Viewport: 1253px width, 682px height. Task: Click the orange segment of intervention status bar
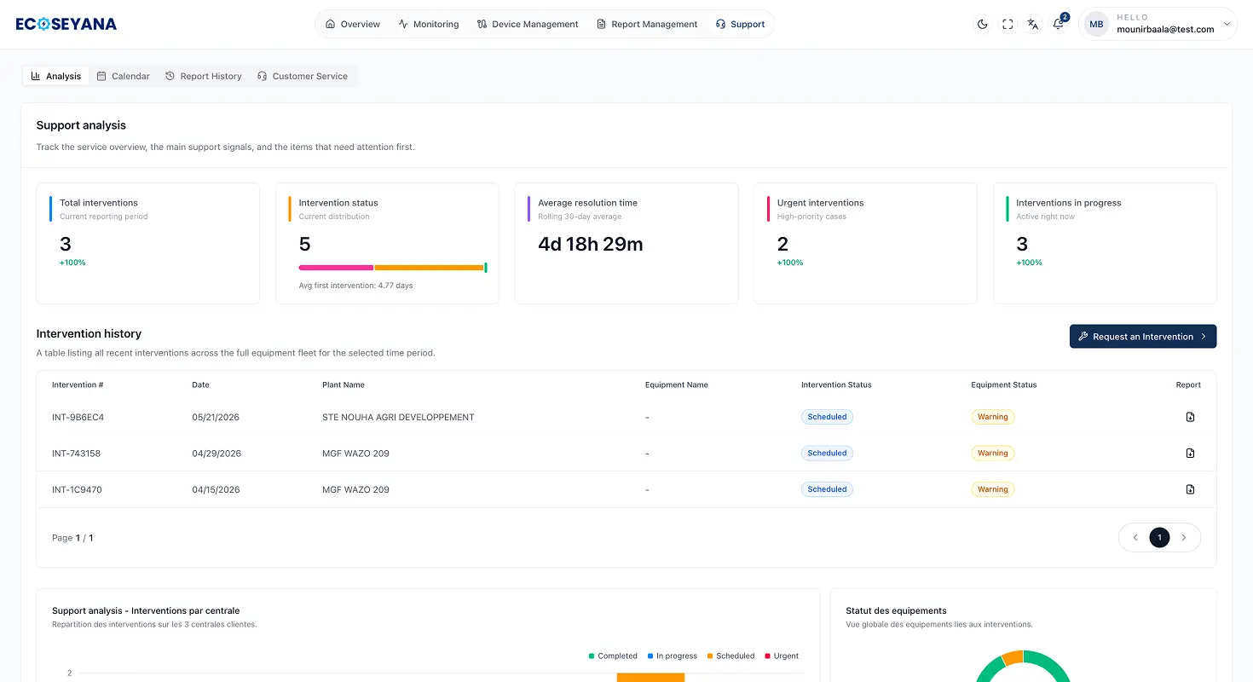click(430, 268)
